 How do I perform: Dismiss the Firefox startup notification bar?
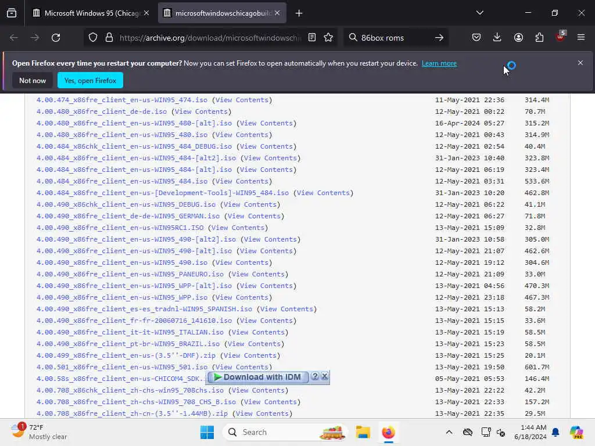(580, 63)
